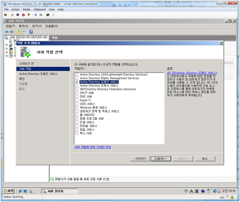This screenshot has height=202, width=240.
Task: Click the green Reset/Resume toolbar icon
Action: tap(41, 15)
